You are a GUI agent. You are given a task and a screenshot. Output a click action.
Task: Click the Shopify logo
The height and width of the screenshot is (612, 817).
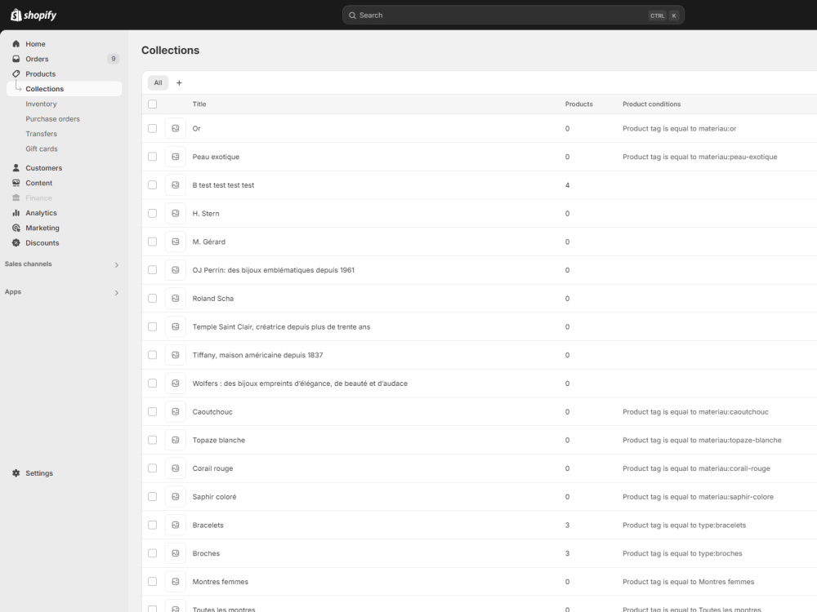pyautogui.click(x=33, y=15)
